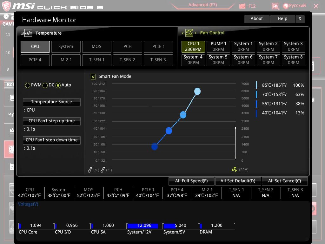The height and width of the screenshot is (244, 325).
Task: Select the PCIE 1 temperature tab
Action: [x=158, y=47]
